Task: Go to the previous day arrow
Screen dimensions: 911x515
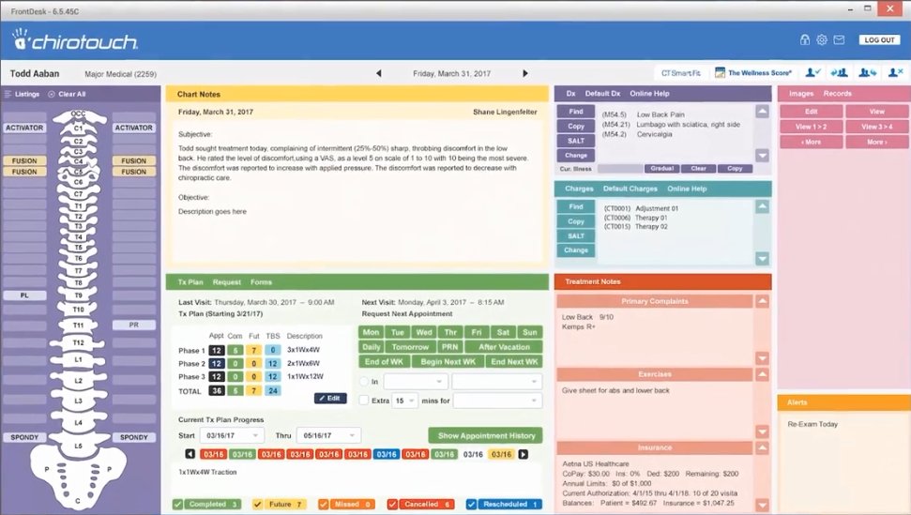Action: tap(379, 73)
